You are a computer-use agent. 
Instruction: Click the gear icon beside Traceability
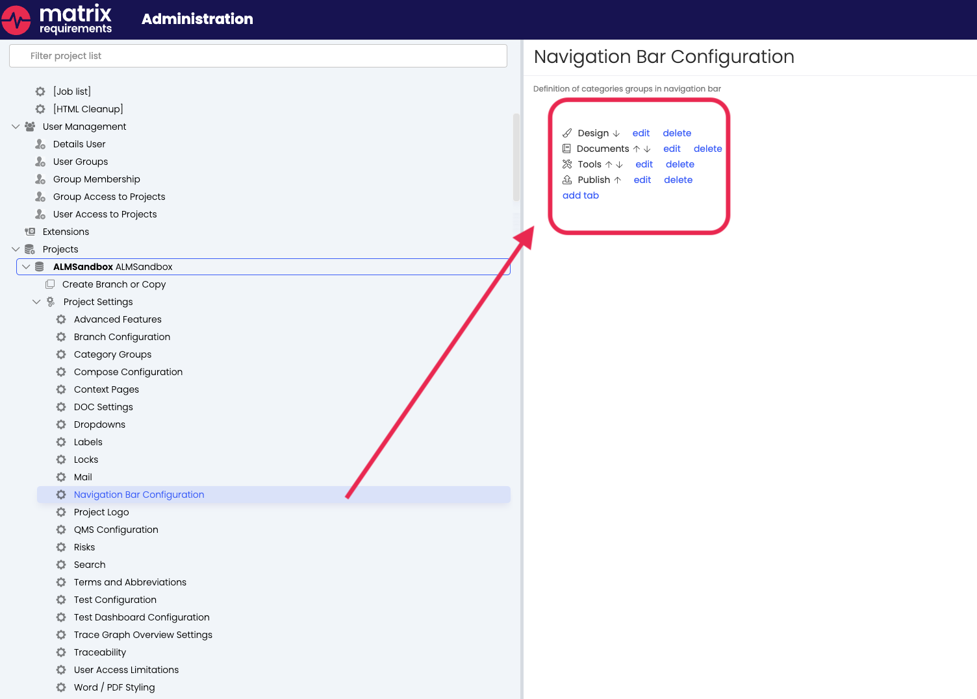61,652
